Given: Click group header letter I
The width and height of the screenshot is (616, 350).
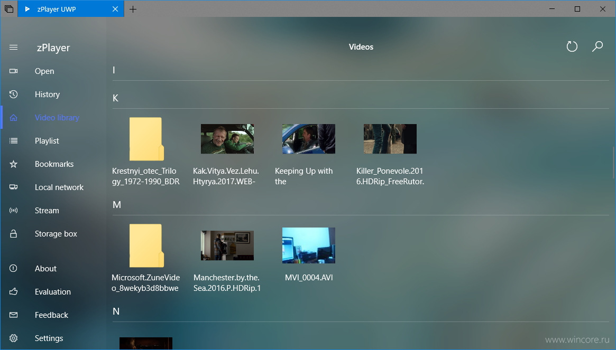Looking at the screenshot, I should pyautogui.click(x=114, y=70).
